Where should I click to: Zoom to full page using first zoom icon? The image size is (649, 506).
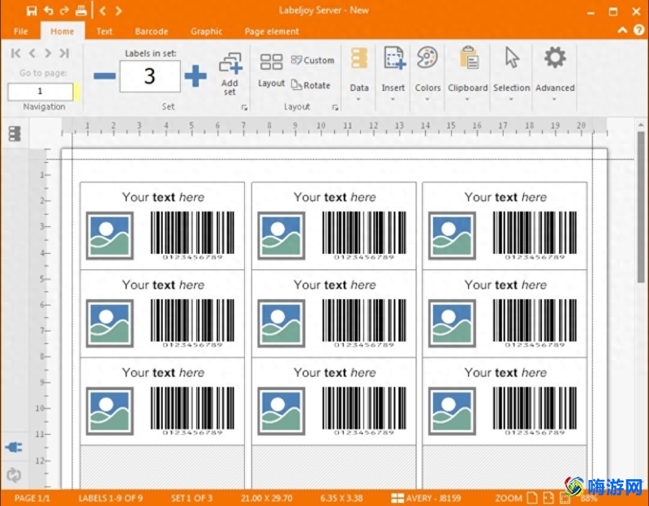[x=532, y=498]
